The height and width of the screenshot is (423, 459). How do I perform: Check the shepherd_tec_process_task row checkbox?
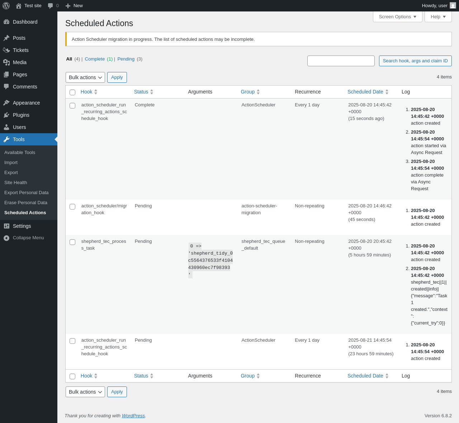72,242
